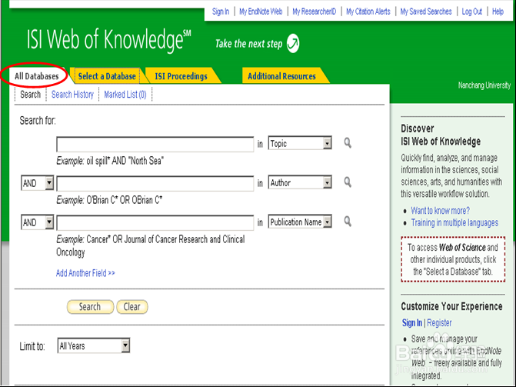Click the ISI Web of Knowledge logo
Viewport: 516px width, 387px height.
tap(108, 40)
